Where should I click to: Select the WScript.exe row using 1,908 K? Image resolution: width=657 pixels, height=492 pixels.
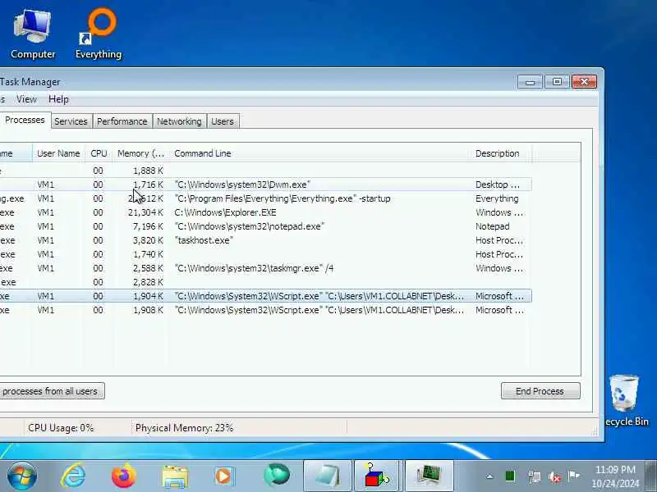(x=265, y=310)
